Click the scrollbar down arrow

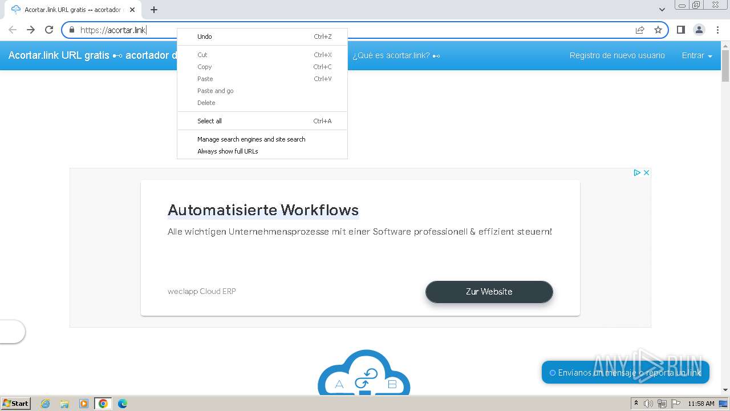coord(725,390)
